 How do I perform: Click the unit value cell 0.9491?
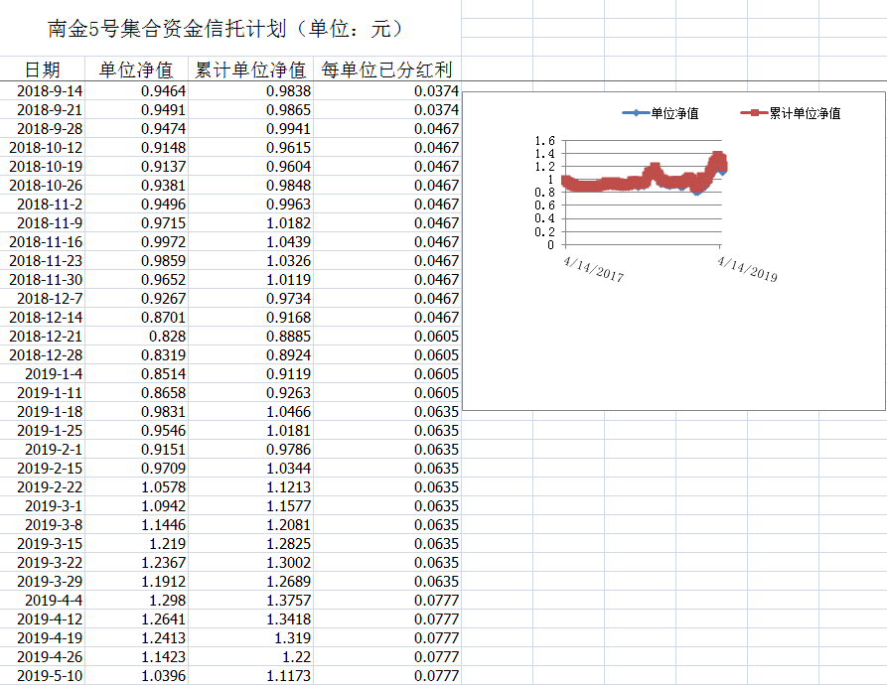(x=136, y=109)
